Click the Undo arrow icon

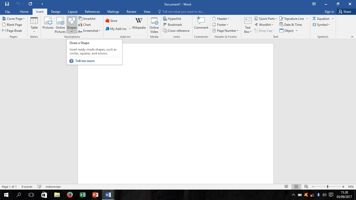coord(18,4)
